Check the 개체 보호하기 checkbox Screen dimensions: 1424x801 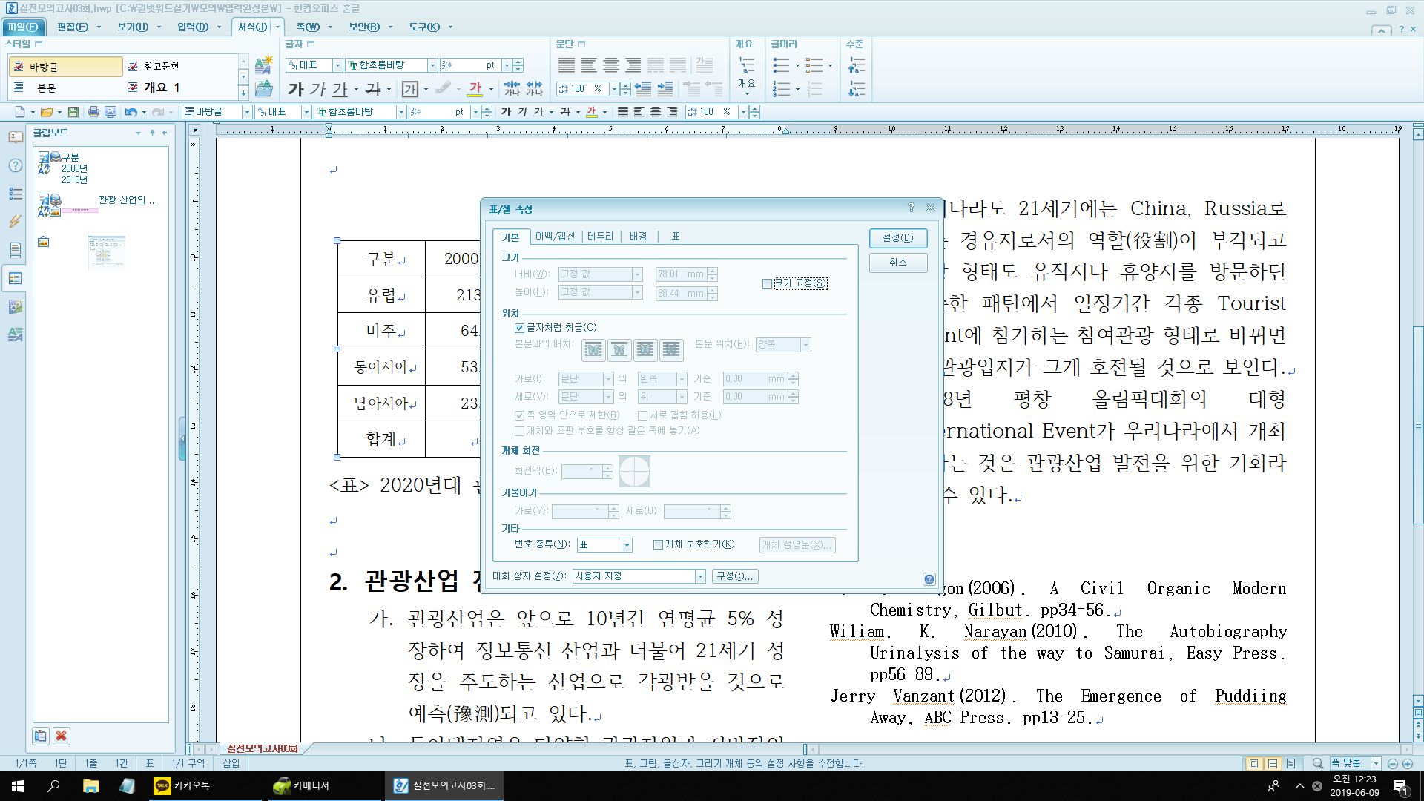point(658,544)
